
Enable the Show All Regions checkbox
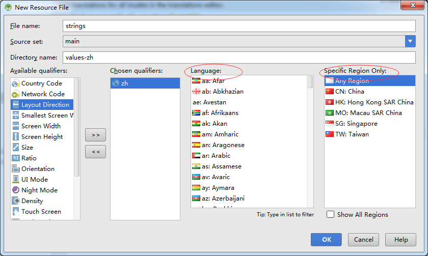pos(331,214)
